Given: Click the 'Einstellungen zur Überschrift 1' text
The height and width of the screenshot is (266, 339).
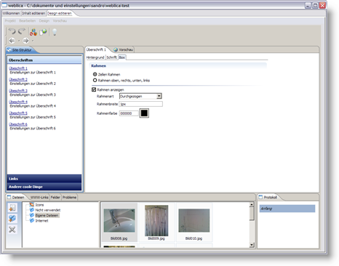Looking at the screenshot, I should (33, 72).
